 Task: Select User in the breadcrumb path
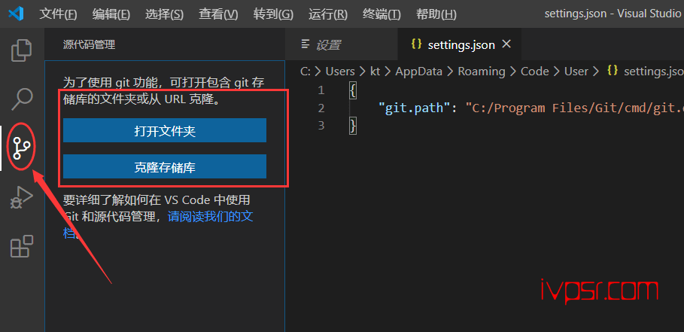[576, 72]
